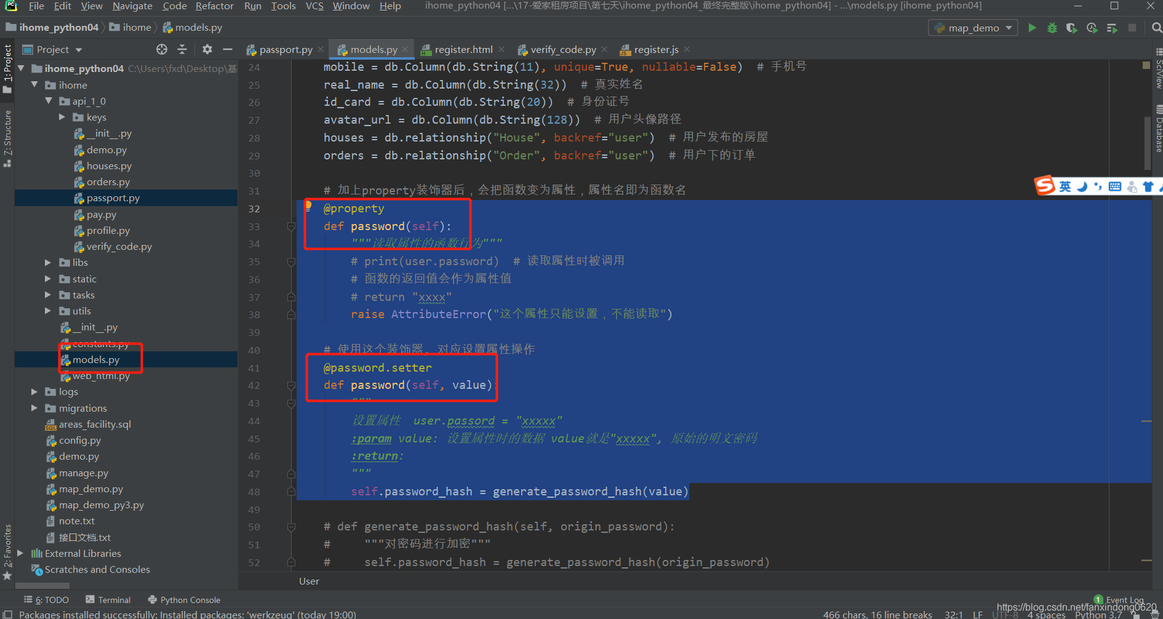Collapse all in Project panel
Viewport: 1163px width, 619px height.
point(182,49)
